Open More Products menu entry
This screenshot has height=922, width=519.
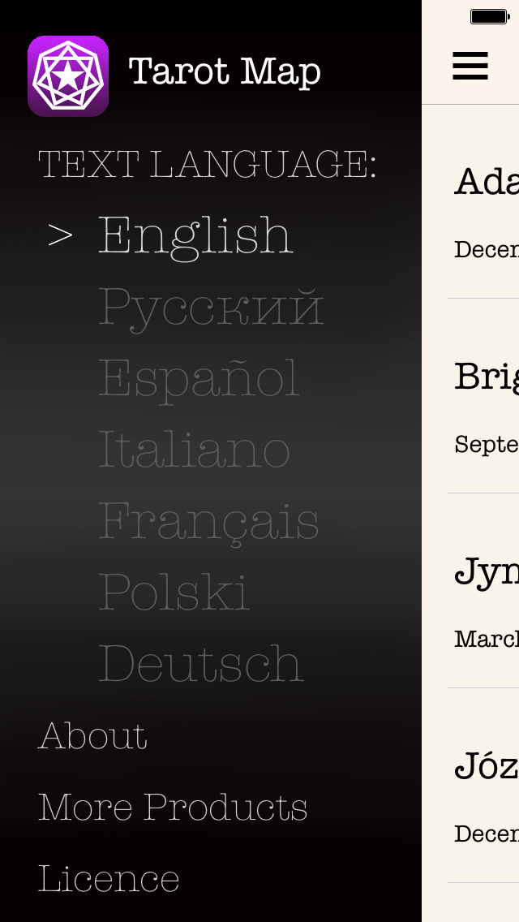[x=173, y=807]
